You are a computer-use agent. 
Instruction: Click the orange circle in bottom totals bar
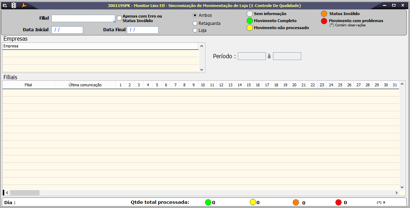[x=296, y=202]
